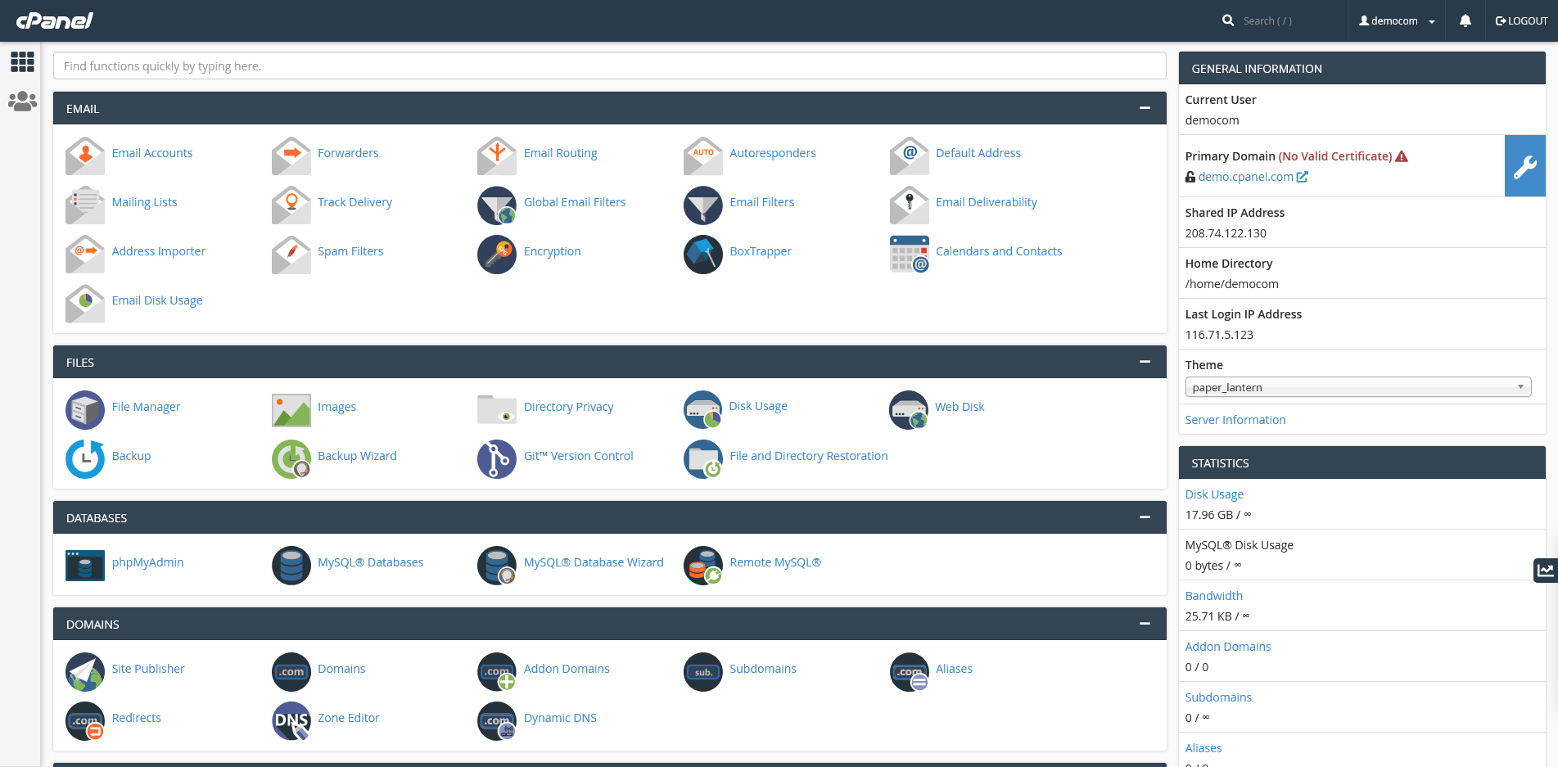The width and height of the screenshot is (1558, 767).
Task: Open the Dynamic DNS link
Action: 560,718
